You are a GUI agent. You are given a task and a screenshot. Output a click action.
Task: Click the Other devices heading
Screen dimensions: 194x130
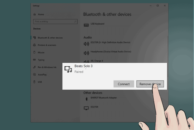[x=93, y=93]
